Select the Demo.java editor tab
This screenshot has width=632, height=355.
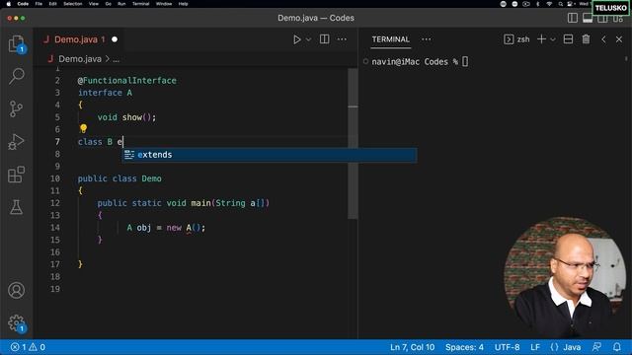click(x=80, y=39)
